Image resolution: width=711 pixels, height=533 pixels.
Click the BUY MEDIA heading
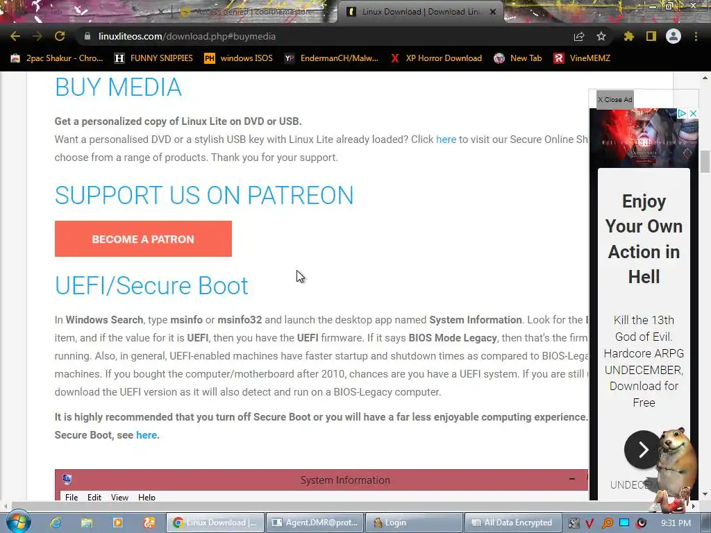pos(118,87)
